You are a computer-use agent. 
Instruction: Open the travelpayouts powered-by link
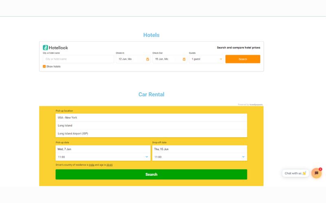tap(256, 105)
